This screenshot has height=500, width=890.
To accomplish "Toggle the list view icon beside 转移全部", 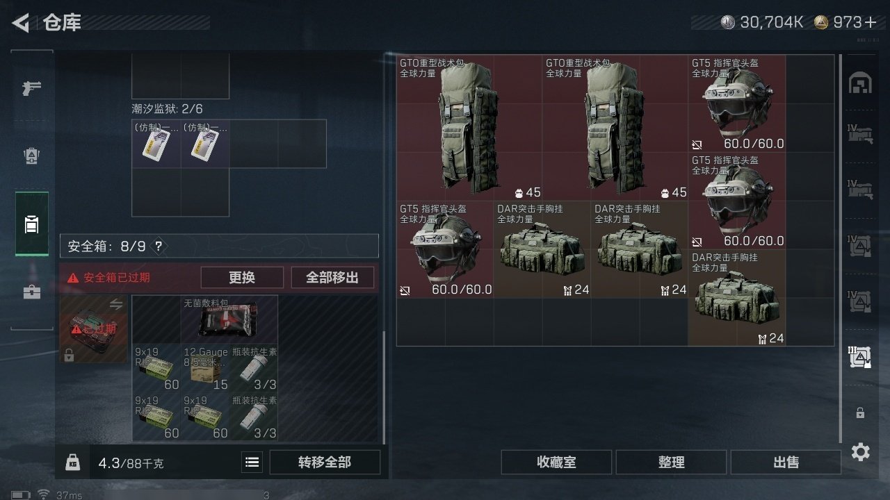I will 252,462.
